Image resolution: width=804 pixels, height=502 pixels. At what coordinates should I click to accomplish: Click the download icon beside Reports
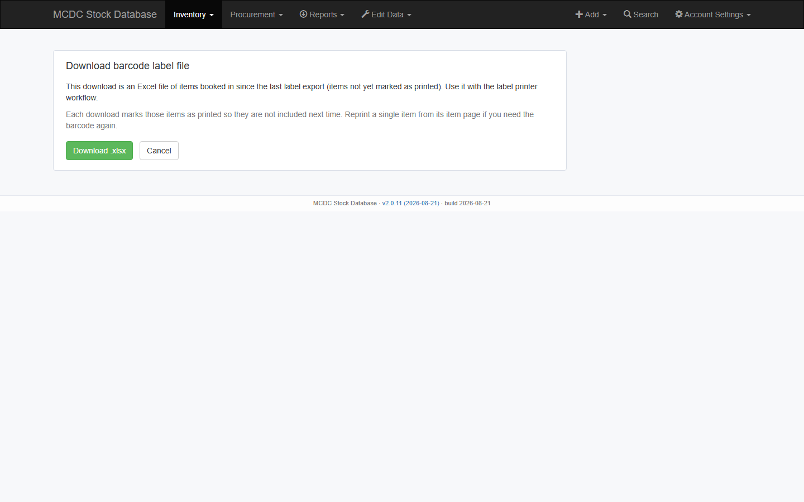click(x=304, y=14)
